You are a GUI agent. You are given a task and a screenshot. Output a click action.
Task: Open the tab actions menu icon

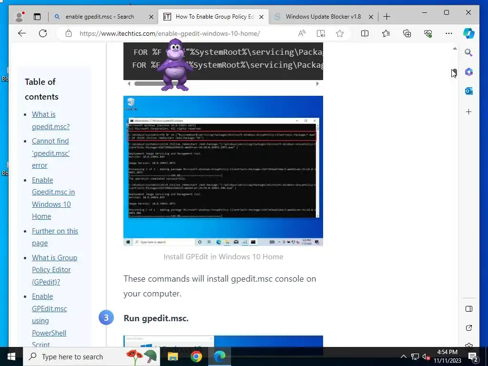pyautogui.click(x=37, y=17)
